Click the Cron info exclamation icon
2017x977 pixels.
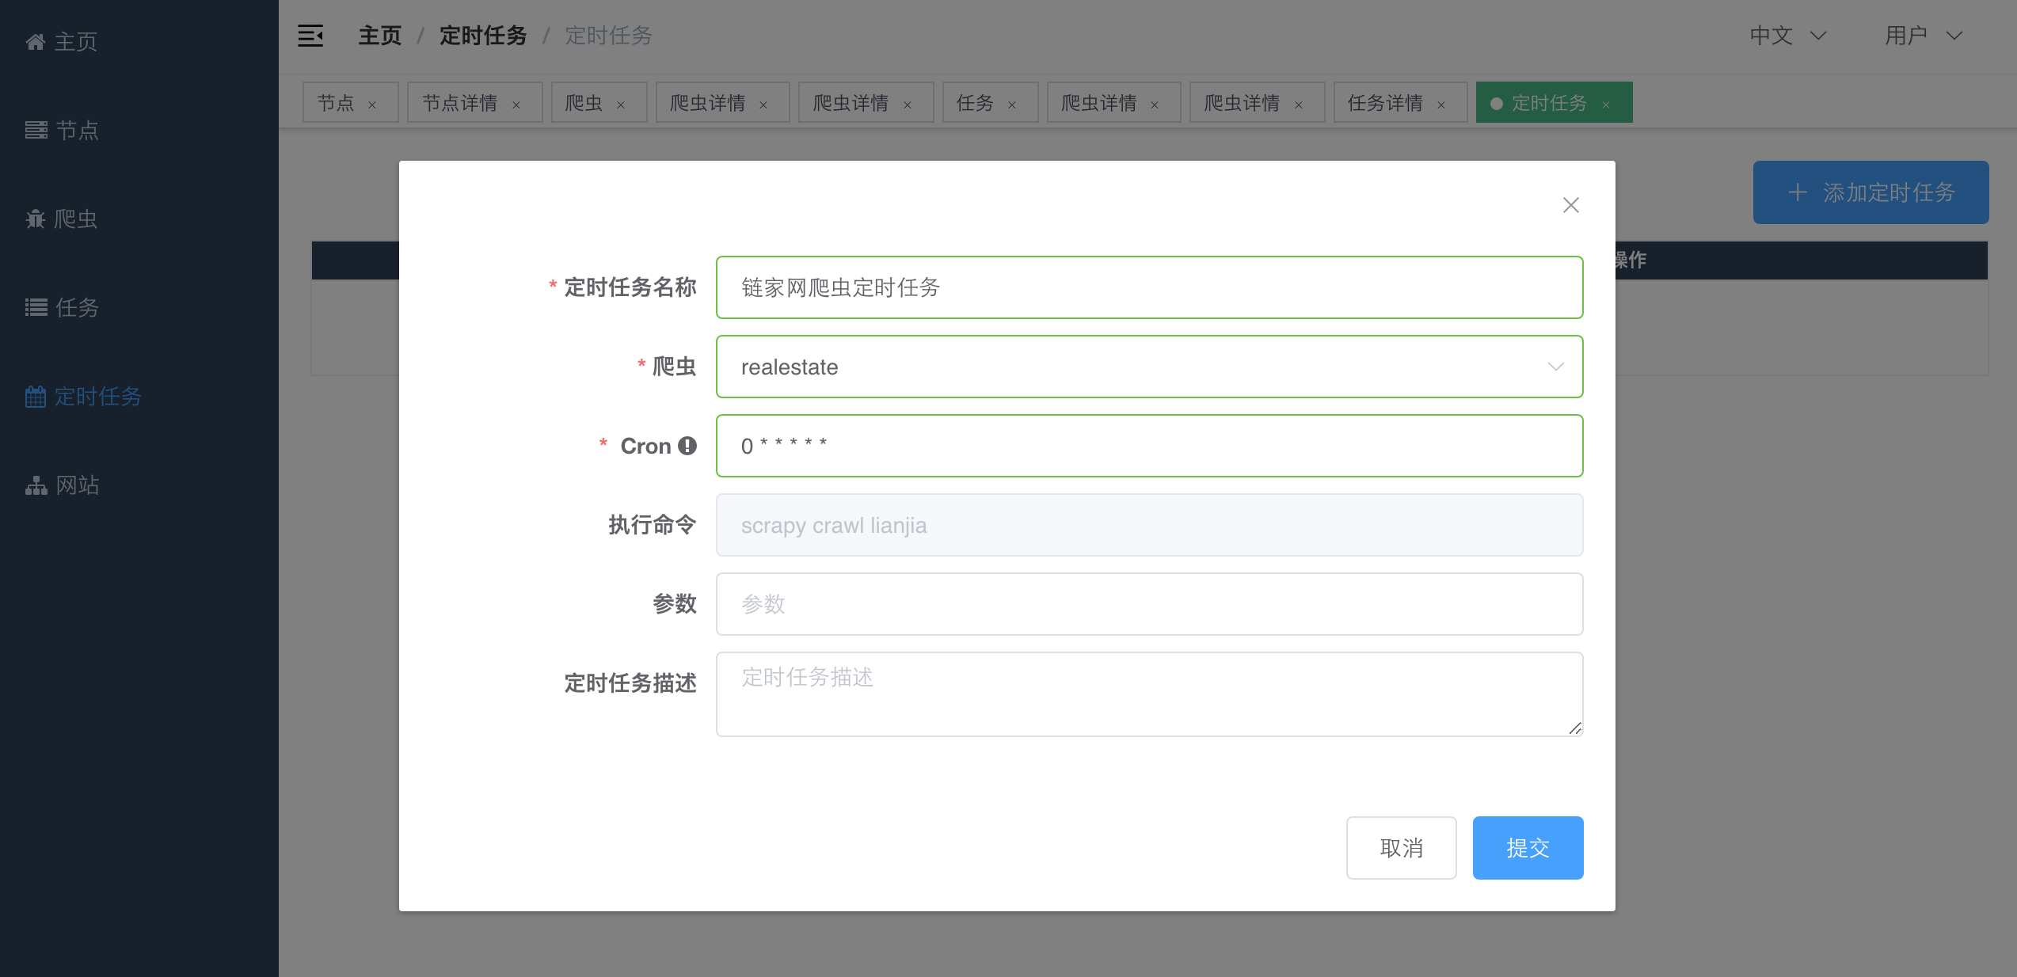[687, 446]
